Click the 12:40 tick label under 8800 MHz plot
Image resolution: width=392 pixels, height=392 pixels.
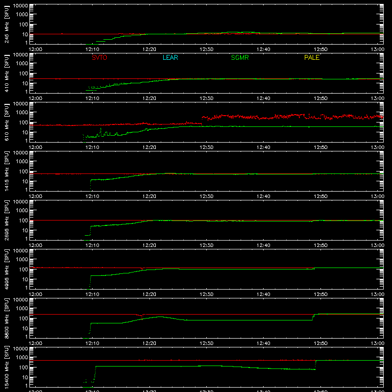(264, 343)
